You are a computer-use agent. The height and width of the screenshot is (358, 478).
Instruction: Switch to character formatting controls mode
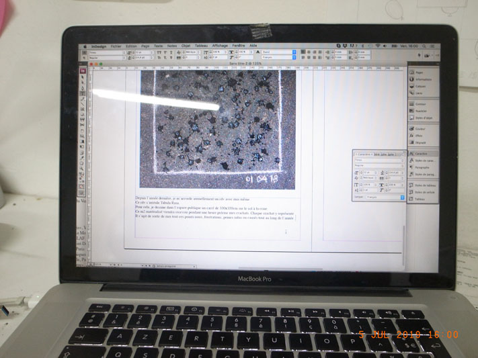click(85, 53)
